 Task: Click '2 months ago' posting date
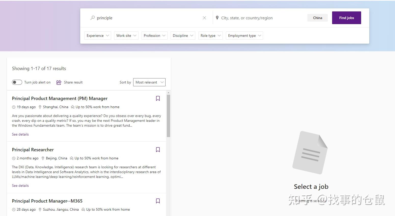[x=28, y=158]
